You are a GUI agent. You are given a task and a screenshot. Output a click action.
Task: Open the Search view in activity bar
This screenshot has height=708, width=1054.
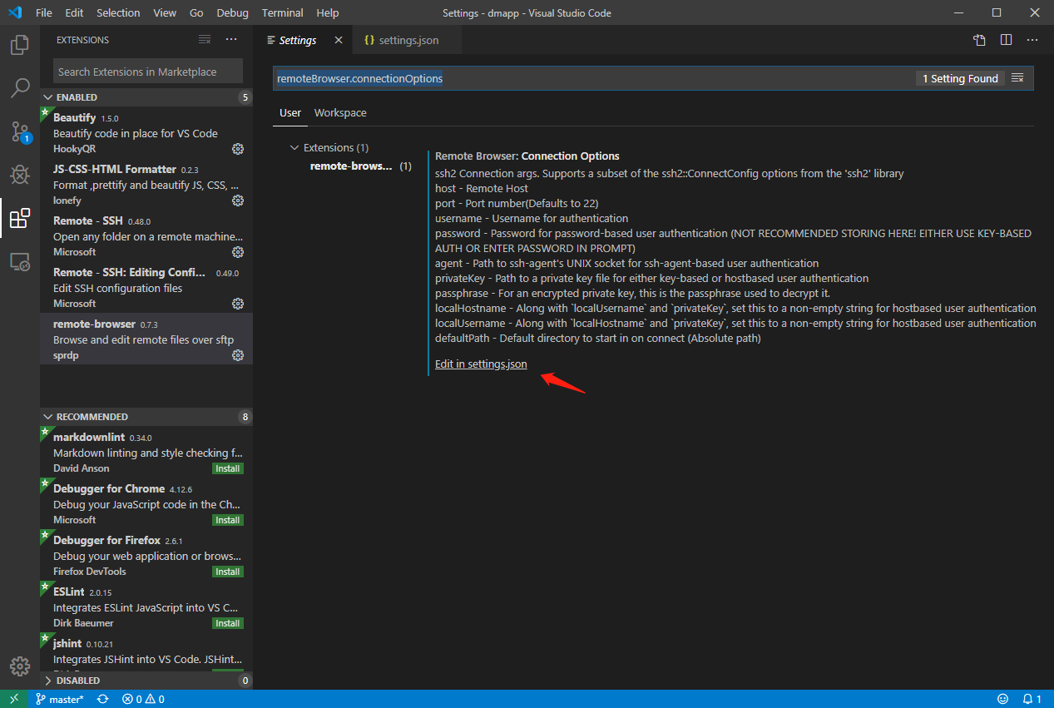point(20,88)
